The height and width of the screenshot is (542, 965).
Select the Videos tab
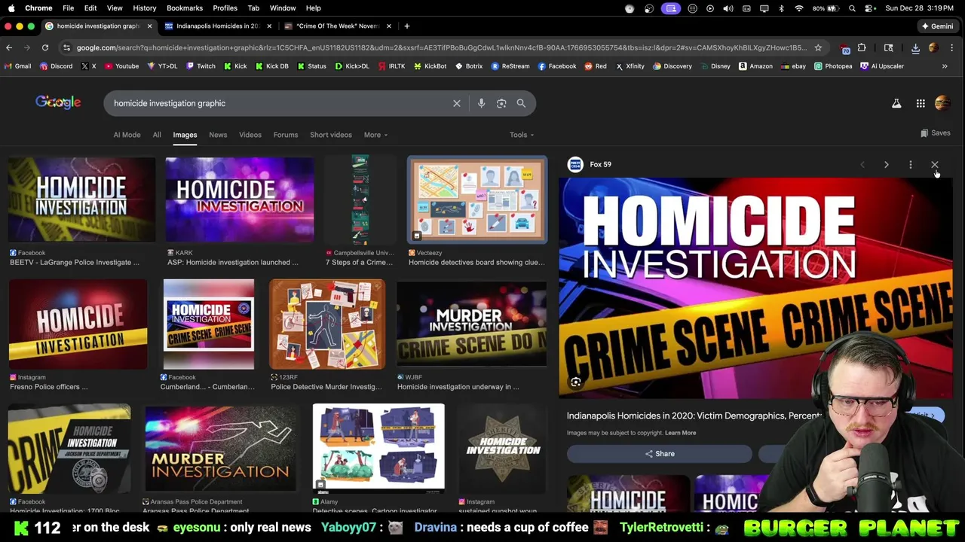point(250,135)
